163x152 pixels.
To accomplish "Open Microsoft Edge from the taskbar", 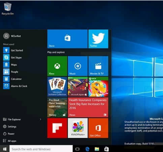I will click(87, 149).
